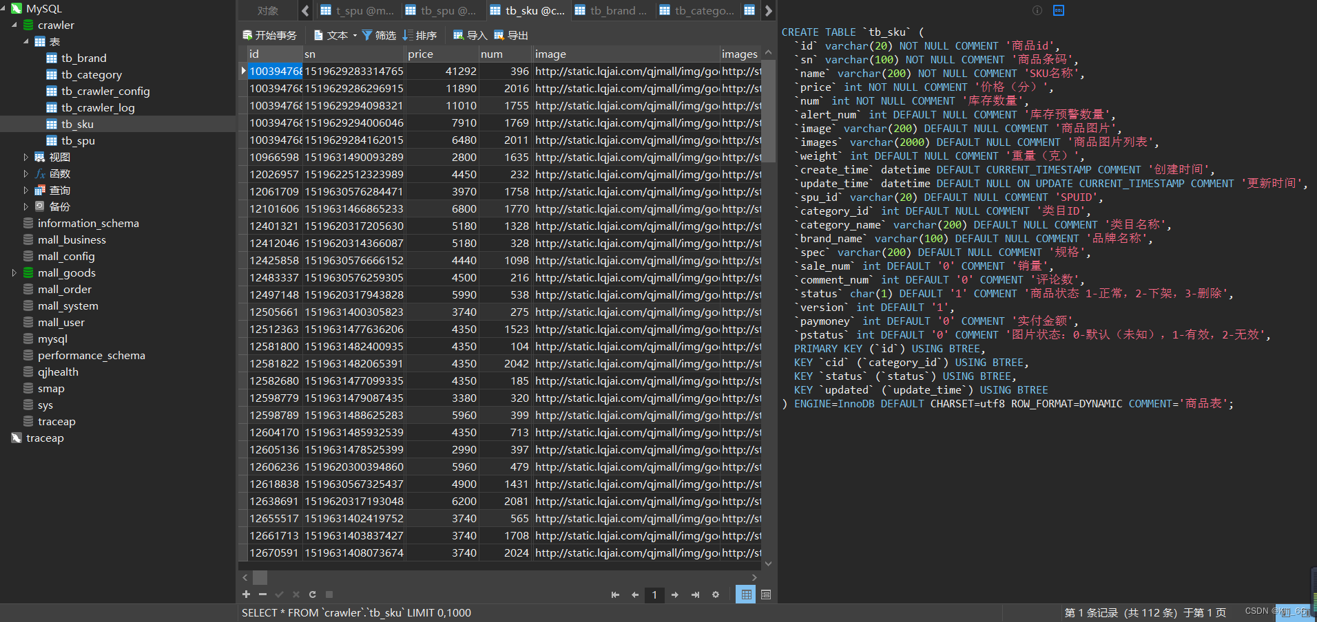This screenshot has height=622, width=1317.
Task: Collapse the crawler database tree
Action: pos(15,25)
